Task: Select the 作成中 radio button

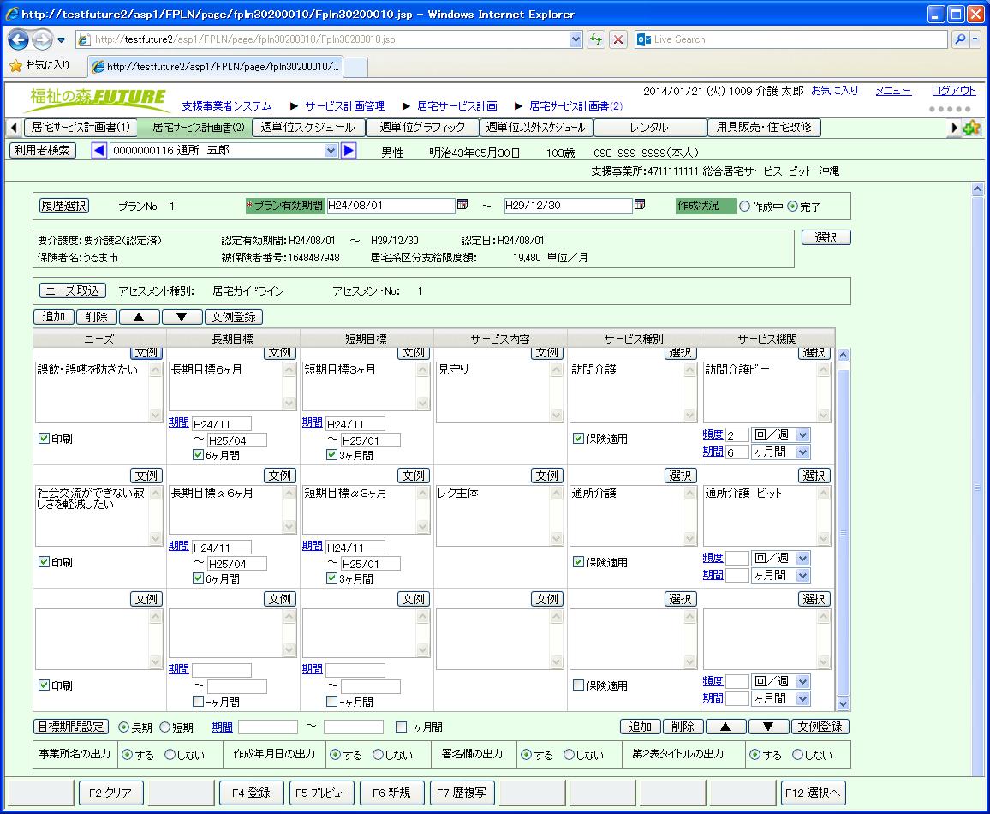Action: click(x=745, y=206)
